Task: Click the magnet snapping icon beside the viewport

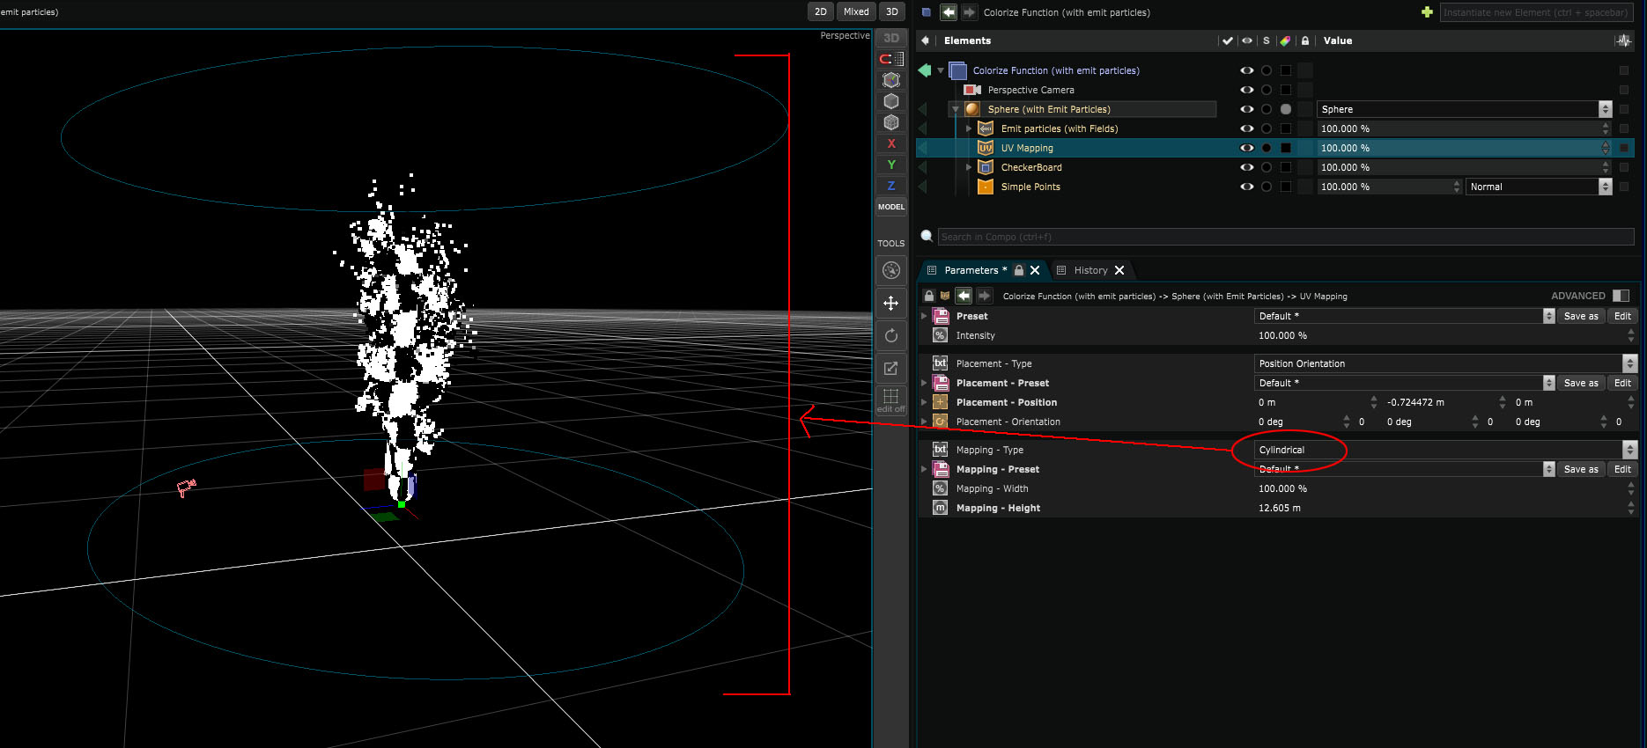Action: point(886,59)
